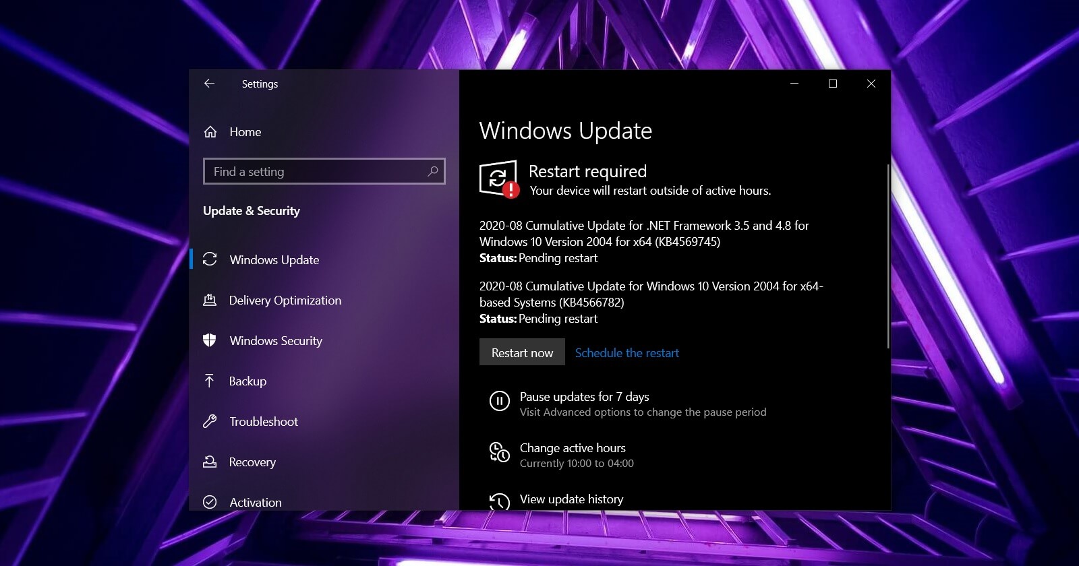Click the Restart required status icon
This screenshot has height=566, width=1079.
pyautogui.click(x=499, y=179)
